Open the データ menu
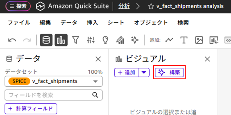231x115 pixels. [69, 23]
